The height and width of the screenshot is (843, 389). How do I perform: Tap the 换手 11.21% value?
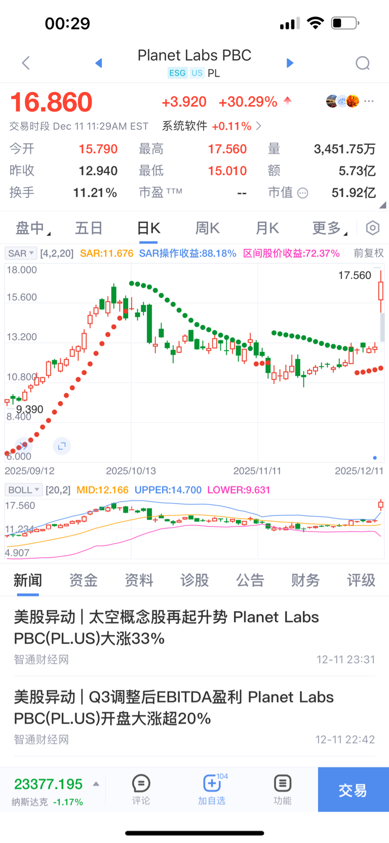95,193
